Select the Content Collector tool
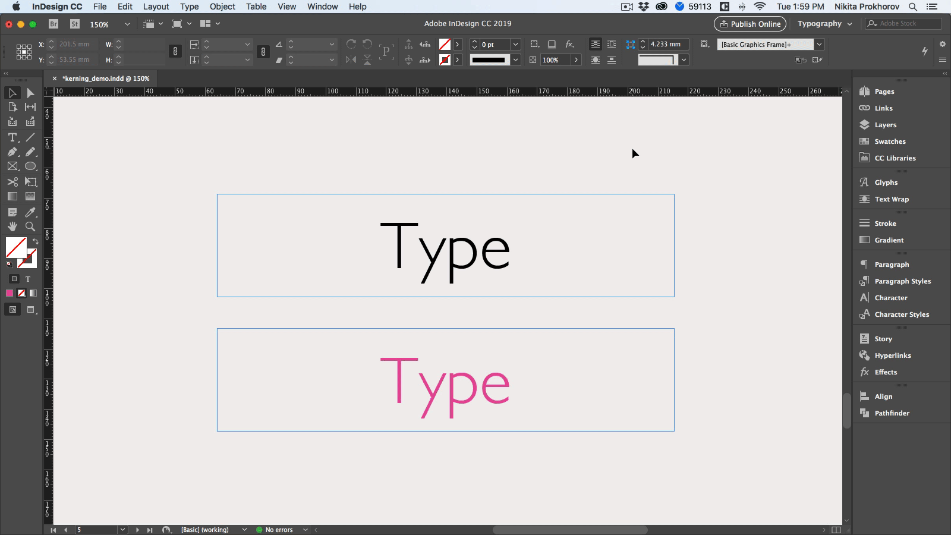 12,121
